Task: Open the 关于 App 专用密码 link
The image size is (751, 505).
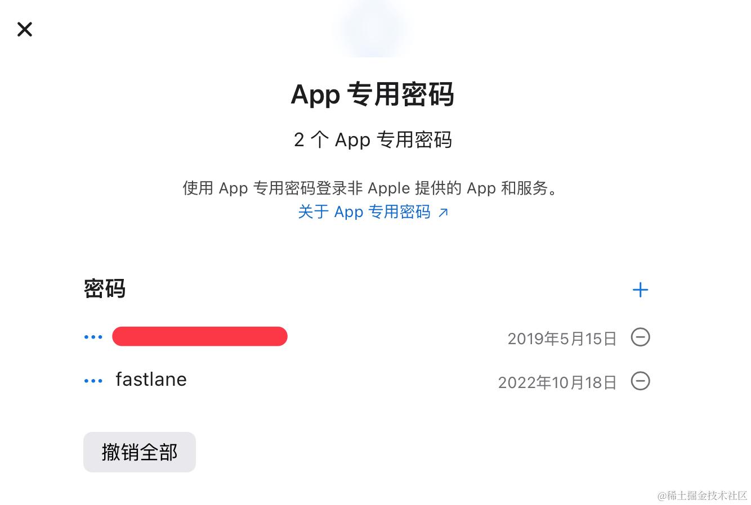Action: [364, 212]
